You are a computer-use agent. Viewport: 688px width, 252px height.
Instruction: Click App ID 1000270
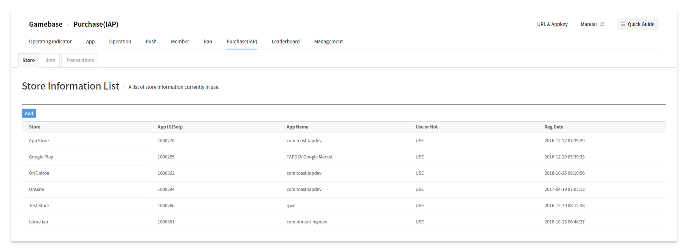point(166,141)
